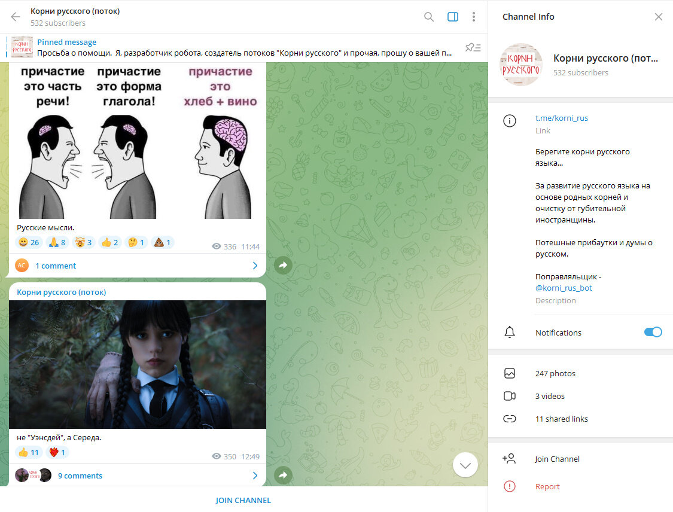Open the participle meme image

point(138,141)
